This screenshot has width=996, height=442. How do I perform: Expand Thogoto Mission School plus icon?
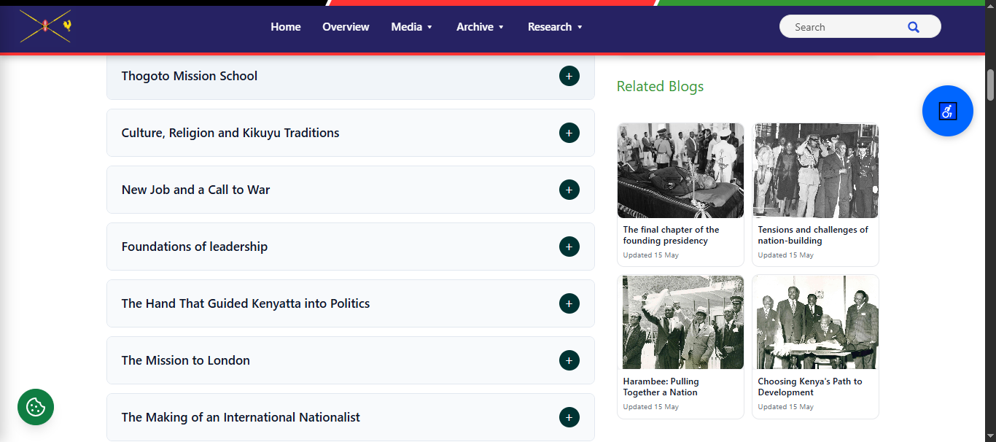coord(569,76)
